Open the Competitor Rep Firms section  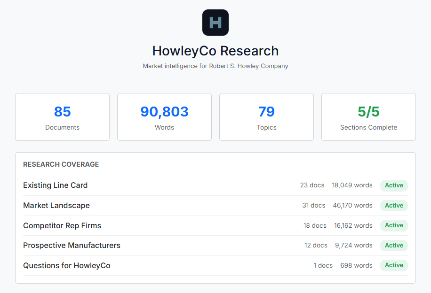62,225
